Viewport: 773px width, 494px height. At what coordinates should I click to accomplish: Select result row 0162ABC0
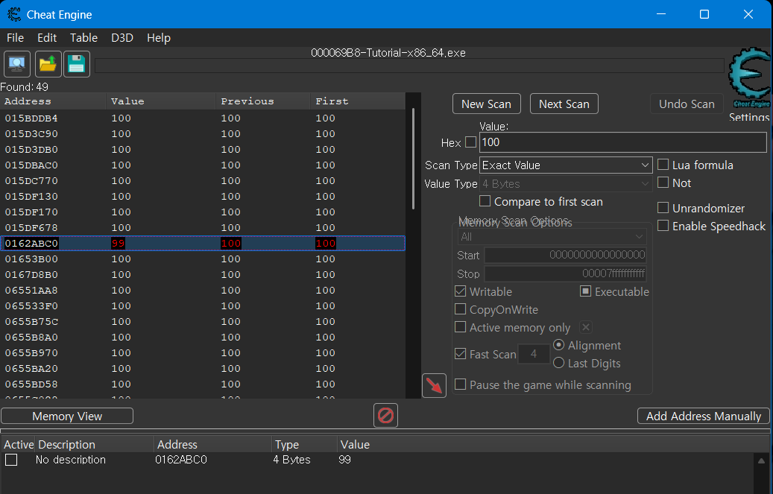203,243
